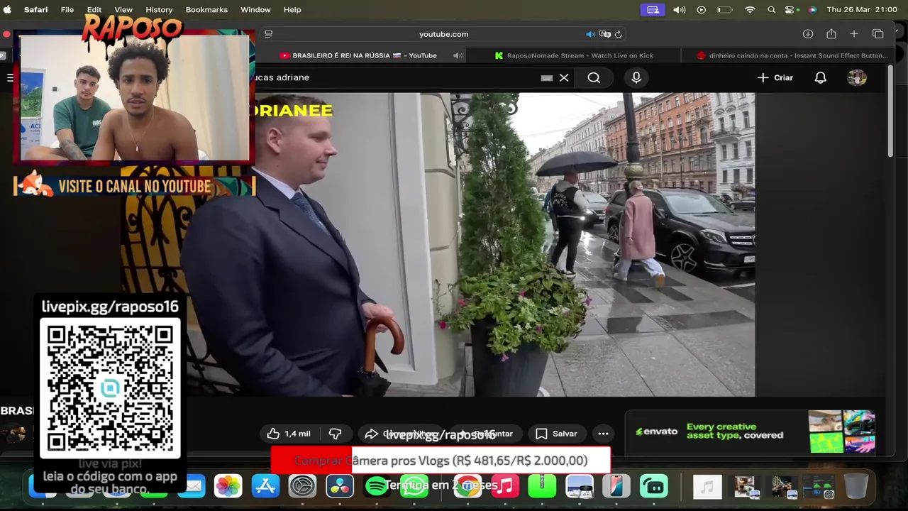Open the YouTube account avatar menu

(857, 77)
